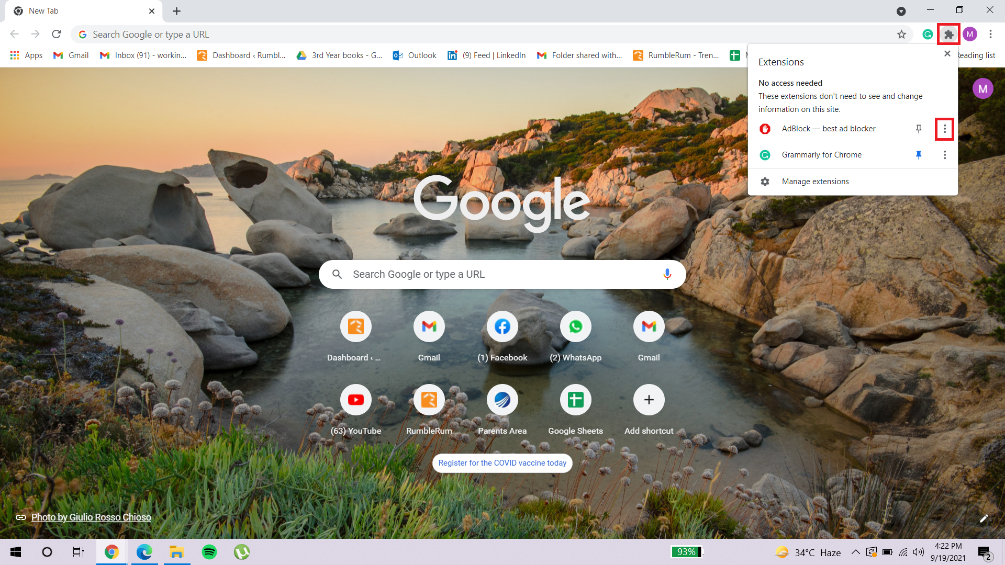Bookmark this page with star icon

tap(901, 35)
